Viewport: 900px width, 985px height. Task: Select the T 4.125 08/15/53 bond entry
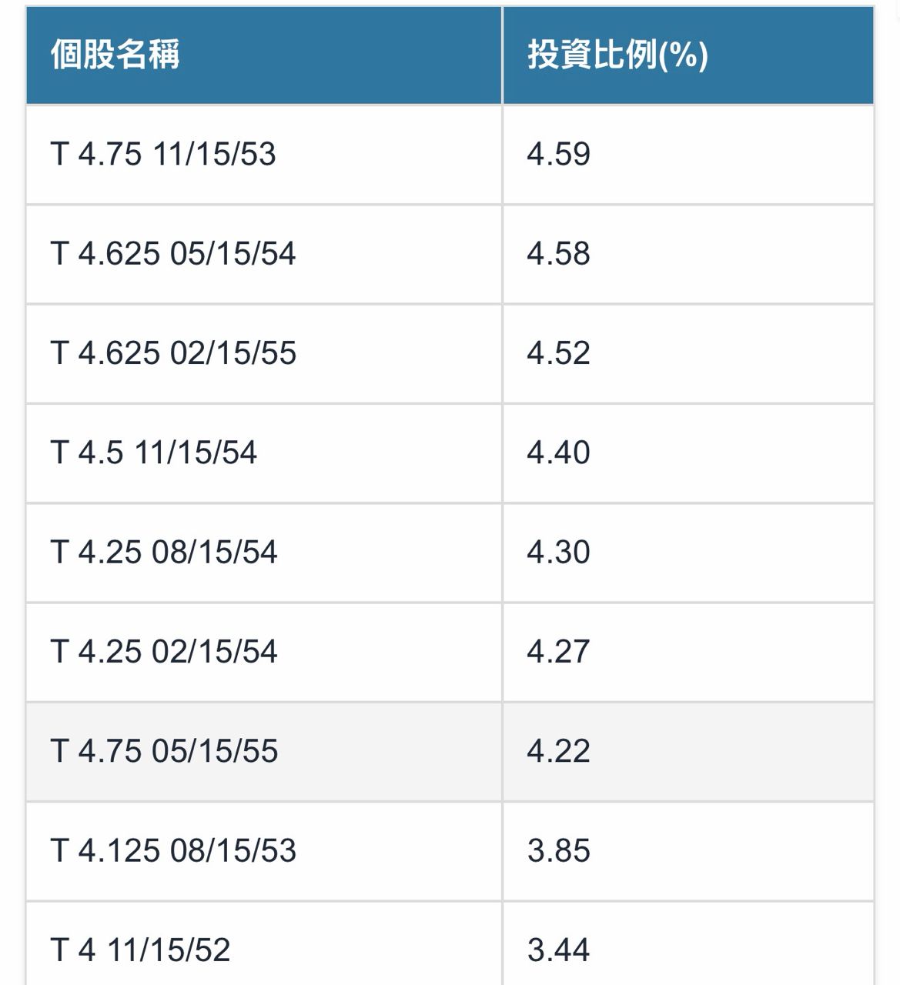[x=173, y=850]
